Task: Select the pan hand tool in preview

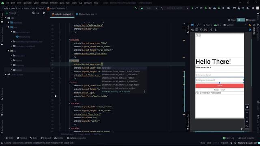Action: [247, 107]
